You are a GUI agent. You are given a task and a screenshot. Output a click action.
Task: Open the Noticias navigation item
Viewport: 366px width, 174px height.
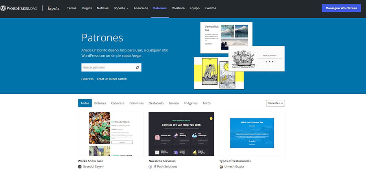(x=102, y=8)
